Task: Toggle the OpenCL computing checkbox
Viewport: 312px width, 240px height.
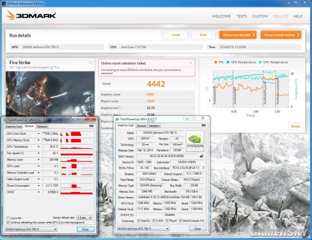Action: (139, 221)
